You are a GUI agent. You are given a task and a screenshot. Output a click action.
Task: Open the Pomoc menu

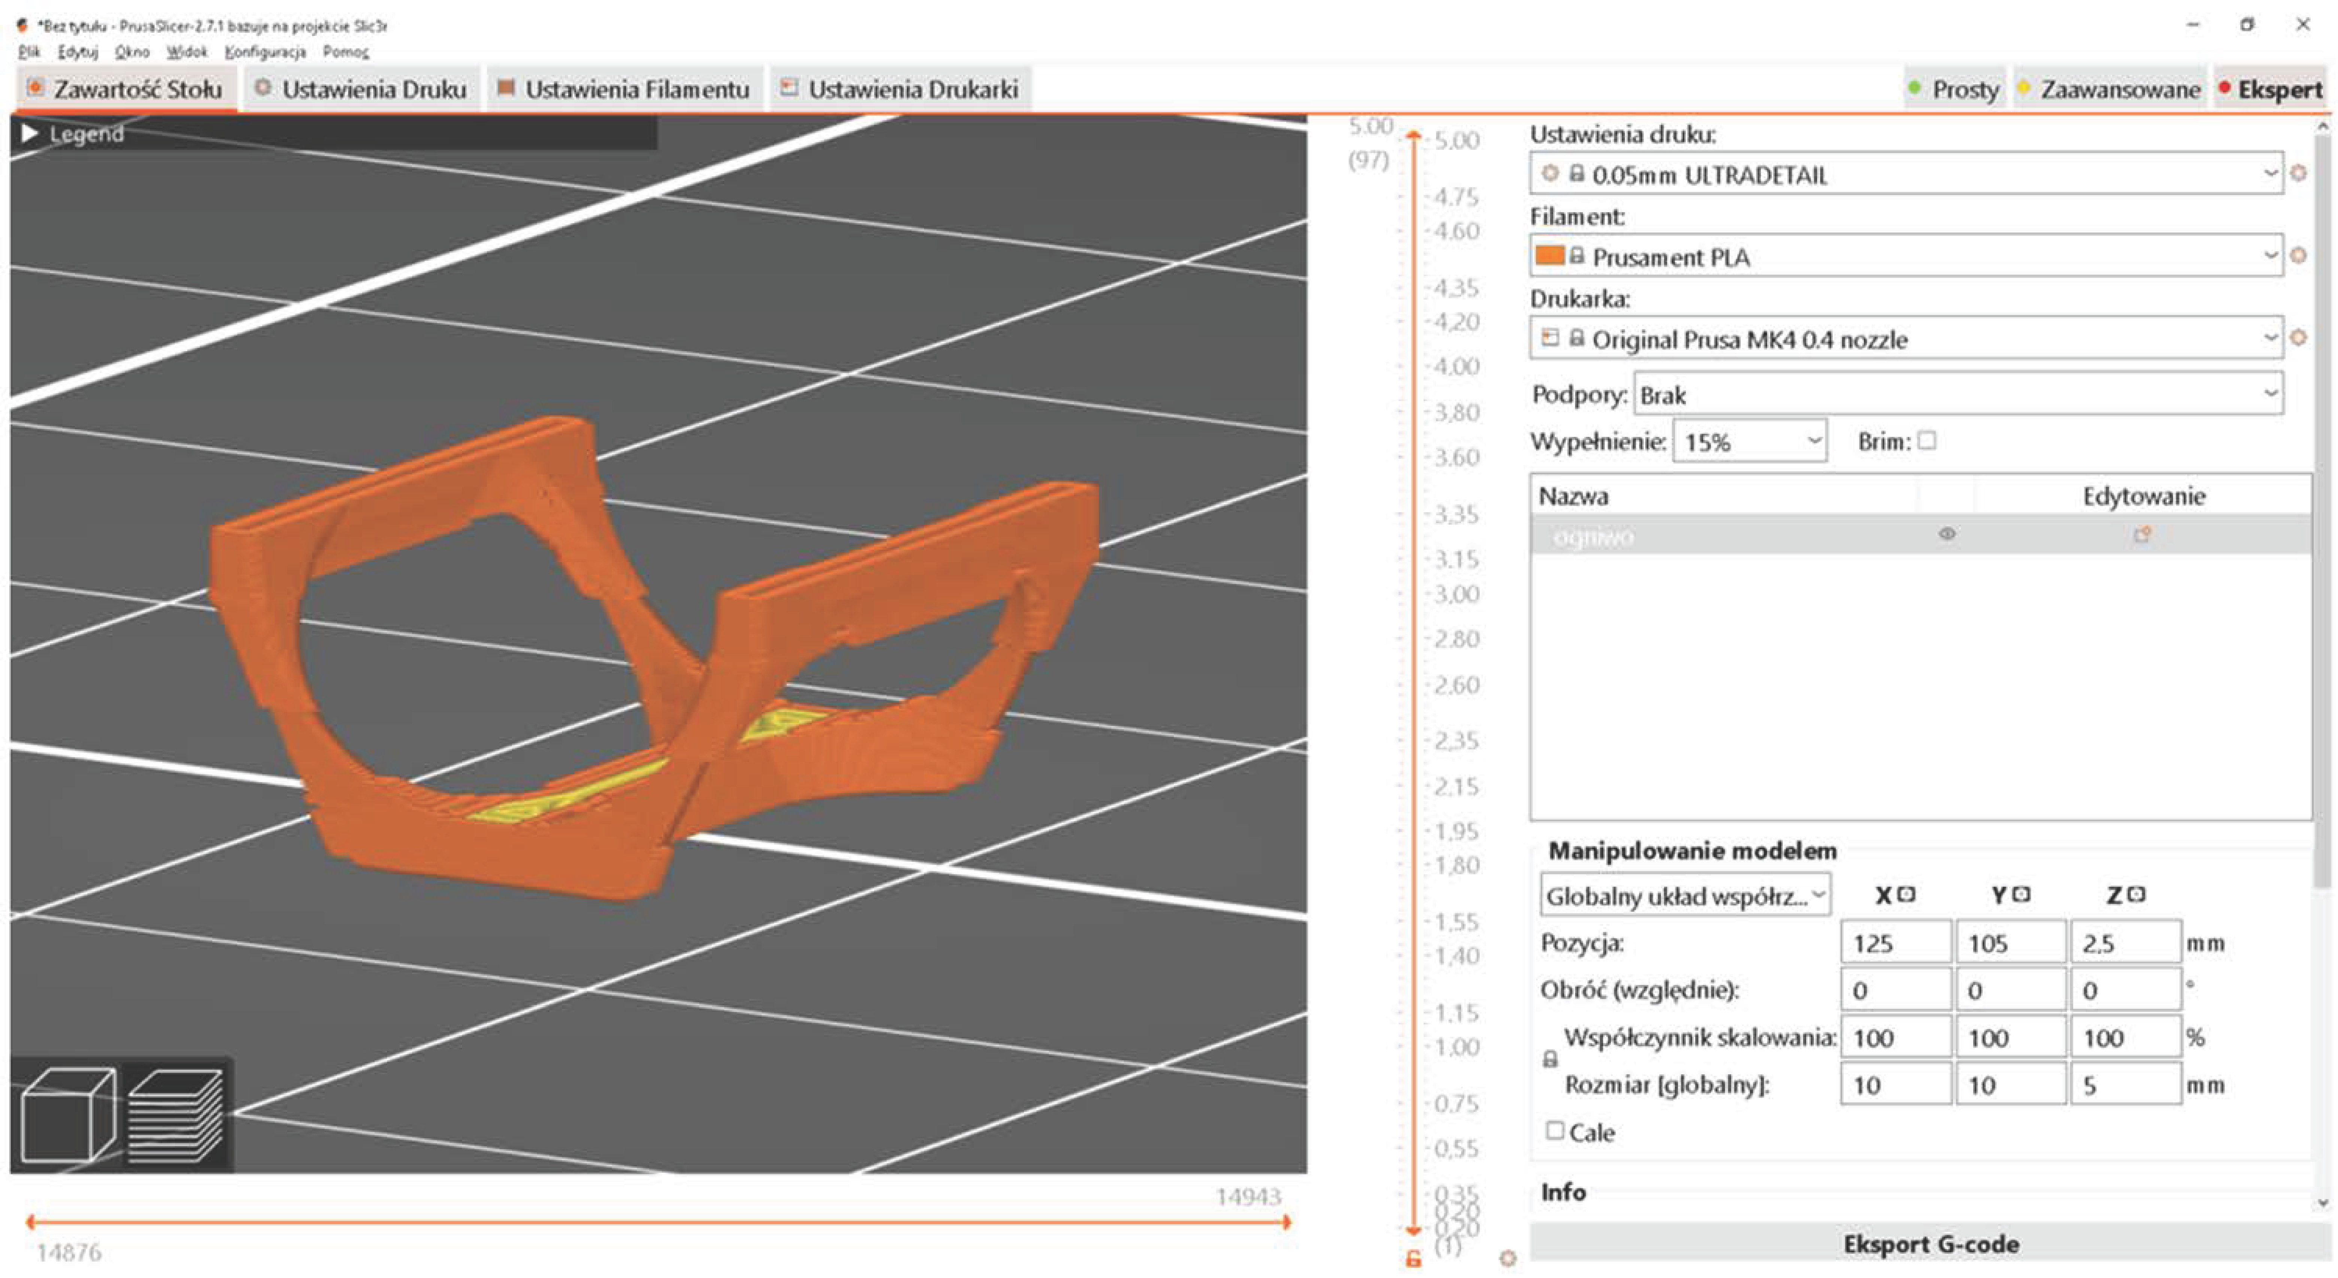pyautogui.click(x=346, y=52)
